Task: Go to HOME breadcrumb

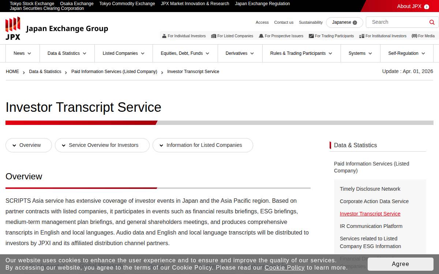Action: 12,72
